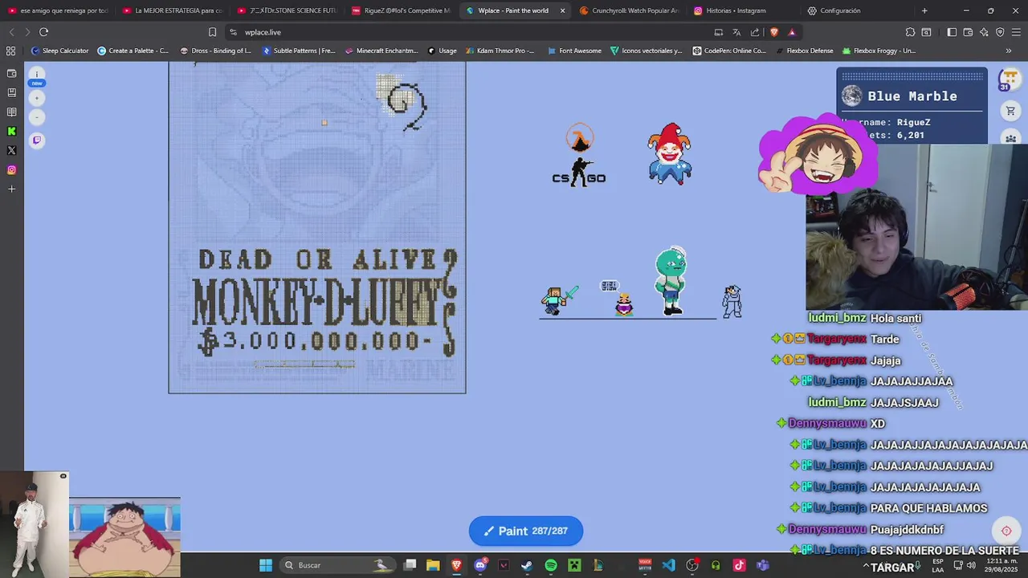This screenshot has width=1028, height=578.
Task: Open the Twitch link button on map
Action: pyautogui.click(x=36, y=140)
